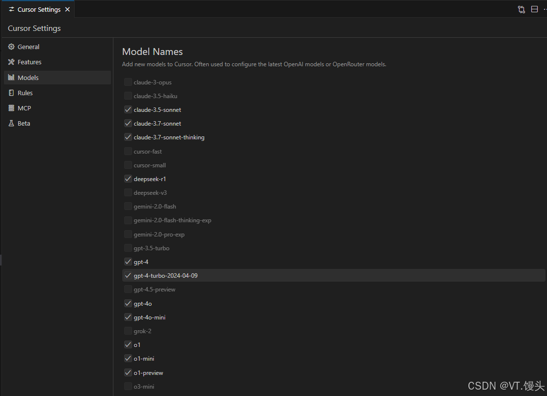Image resolution: width=547 pixels, height=396 pixels.
Task: Open the General settings section
Action: [x=57, y=47]
